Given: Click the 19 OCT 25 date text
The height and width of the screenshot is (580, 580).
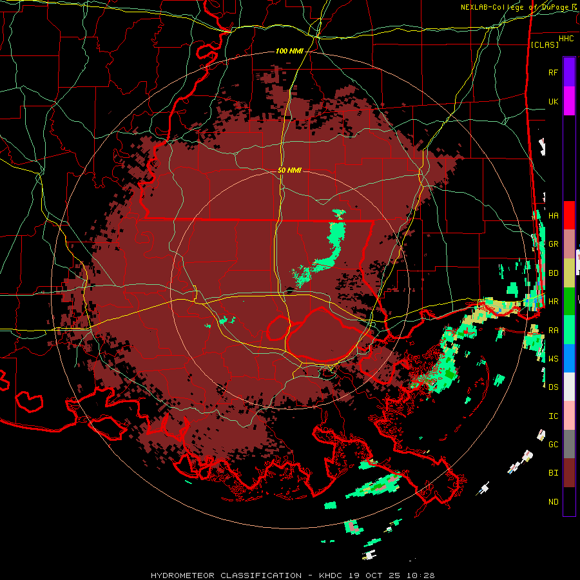Looking at the screenshot, I should (374, 575).
